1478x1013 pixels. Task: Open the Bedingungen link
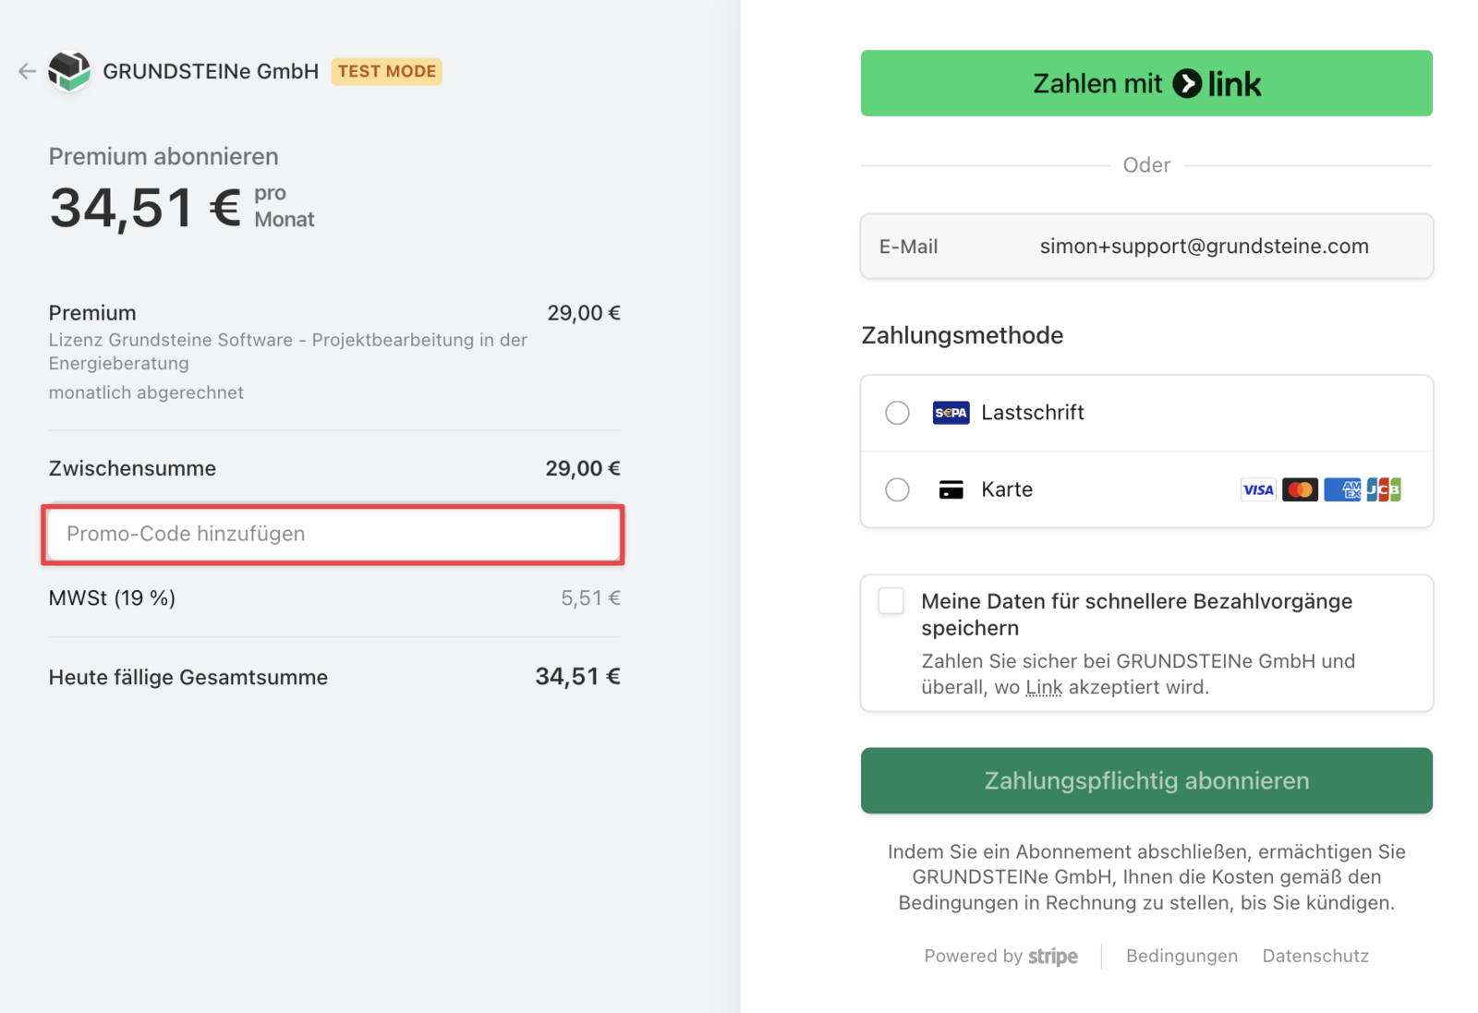tap(1181, 956)
